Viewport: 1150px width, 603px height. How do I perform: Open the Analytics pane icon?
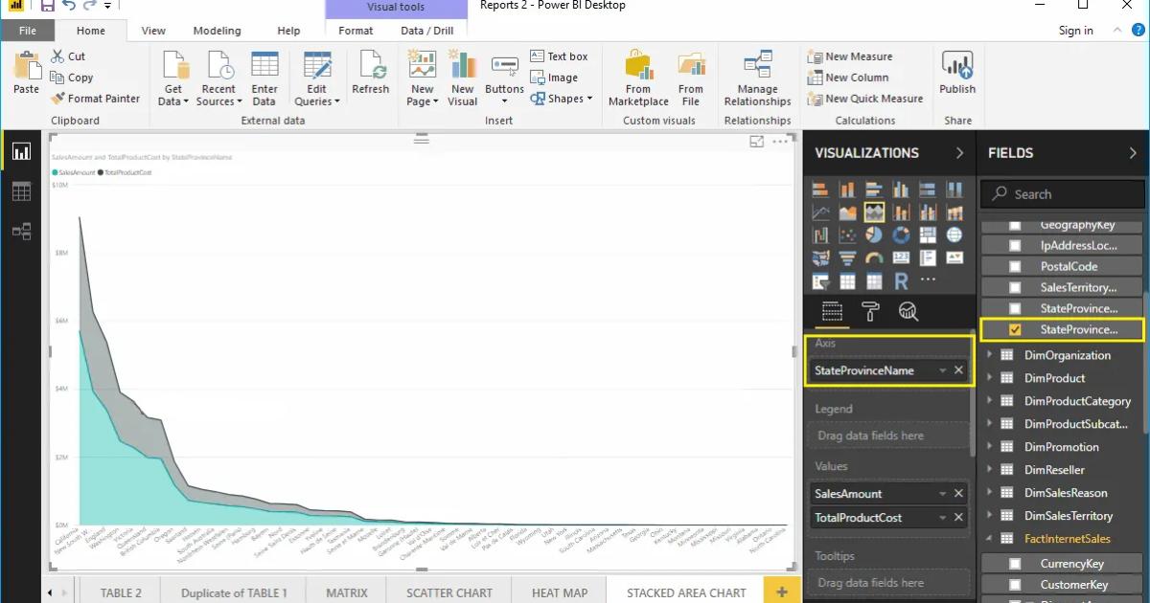[x=908, y=312]
